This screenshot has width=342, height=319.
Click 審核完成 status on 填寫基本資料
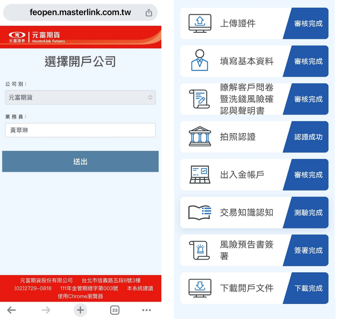point(308,61)
